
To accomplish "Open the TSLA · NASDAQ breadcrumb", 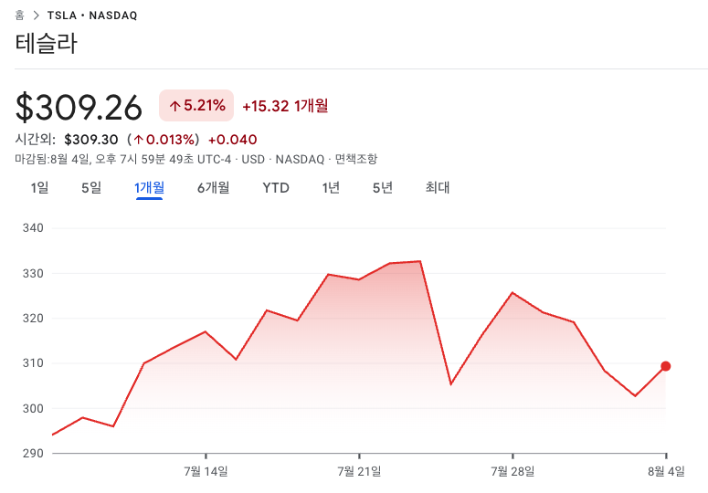I will pos(92,16).
